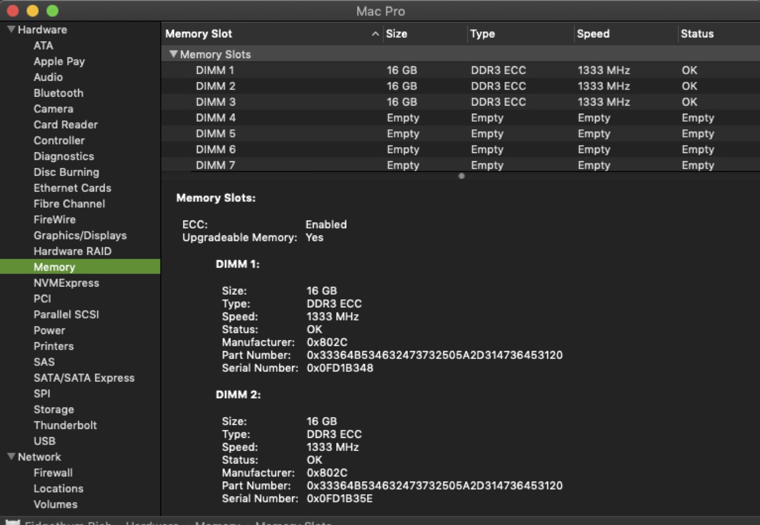The image size is (760, 525).
Task: Select the Controller sidebar item
Action: pyautogui.click(x=59, y=141)
